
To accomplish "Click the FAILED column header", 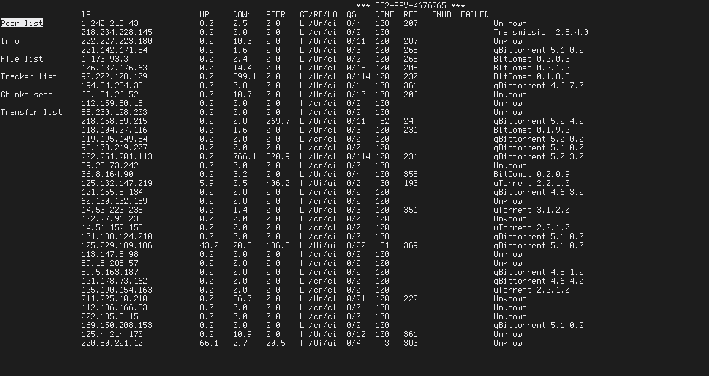I will [474, 14].
